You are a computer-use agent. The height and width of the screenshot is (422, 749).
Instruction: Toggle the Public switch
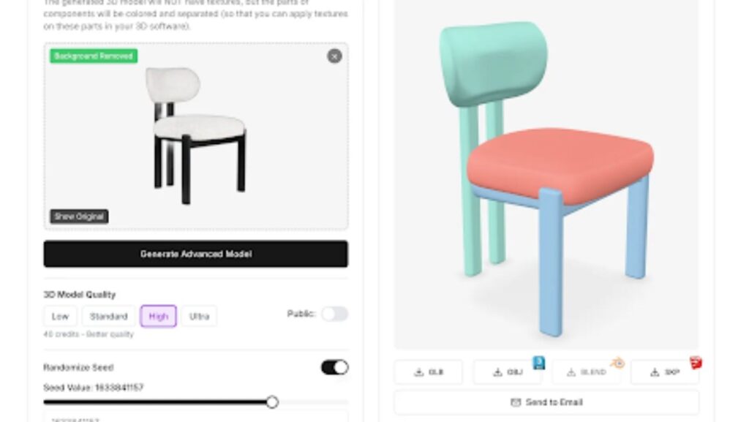point(334,314)
